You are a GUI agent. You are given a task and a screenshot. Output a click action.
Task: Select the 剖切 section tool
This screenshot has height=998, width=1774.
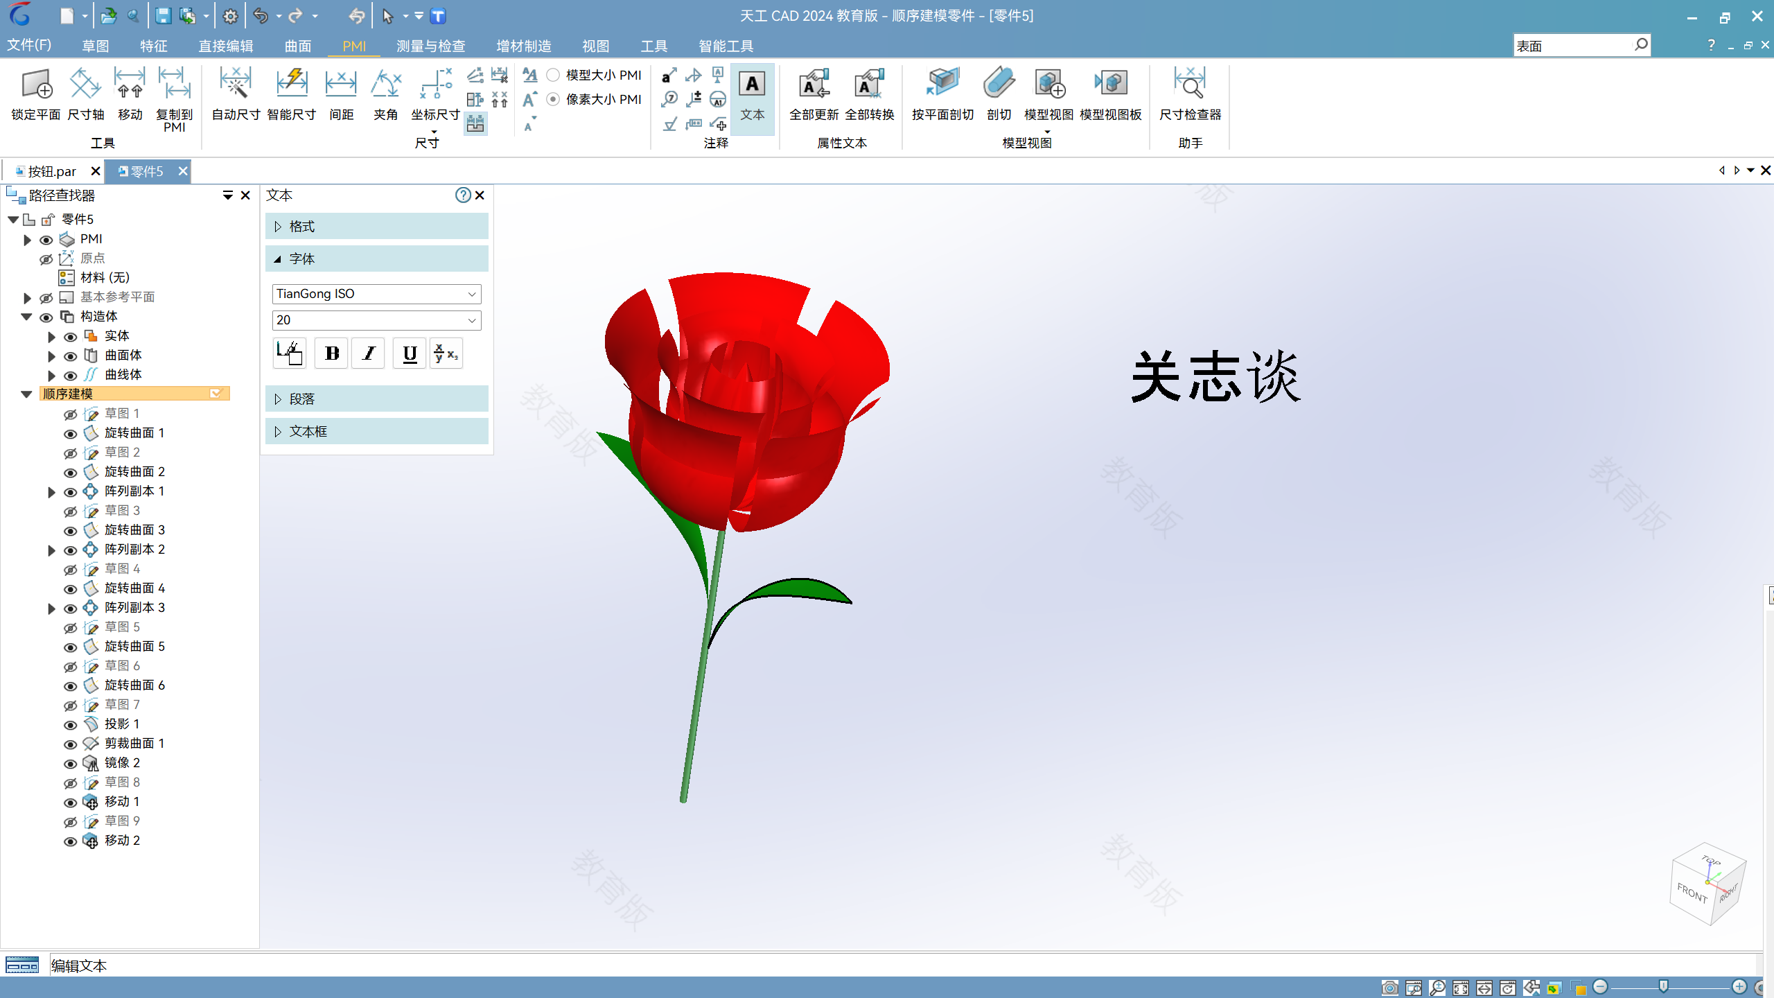[x=999, y=95]
